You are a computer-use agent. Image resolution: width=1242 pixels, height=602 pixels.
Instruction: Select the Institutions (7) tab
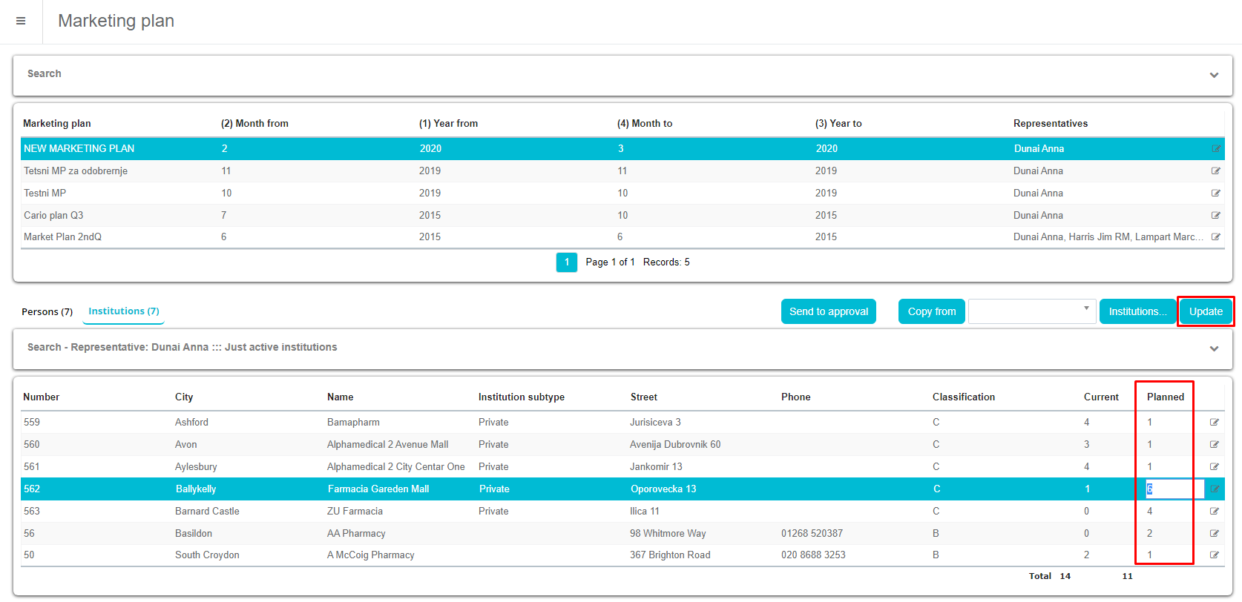point(123,311)
